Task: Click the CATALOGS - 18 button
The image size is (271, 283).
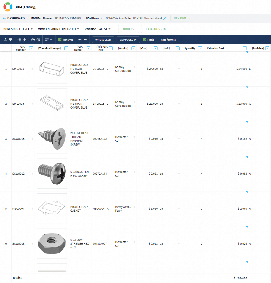Action: tap(155, 29)
